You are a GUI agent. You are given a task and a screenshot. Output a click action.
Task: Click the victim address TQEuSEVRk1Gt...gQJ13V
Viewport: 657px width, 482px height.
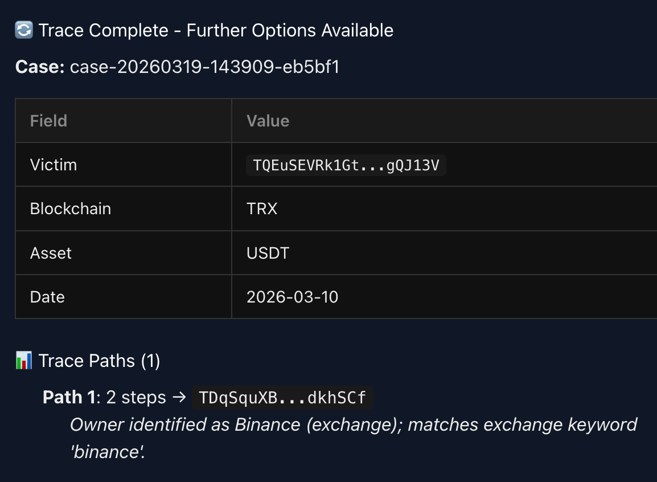(x=346, y=165)
